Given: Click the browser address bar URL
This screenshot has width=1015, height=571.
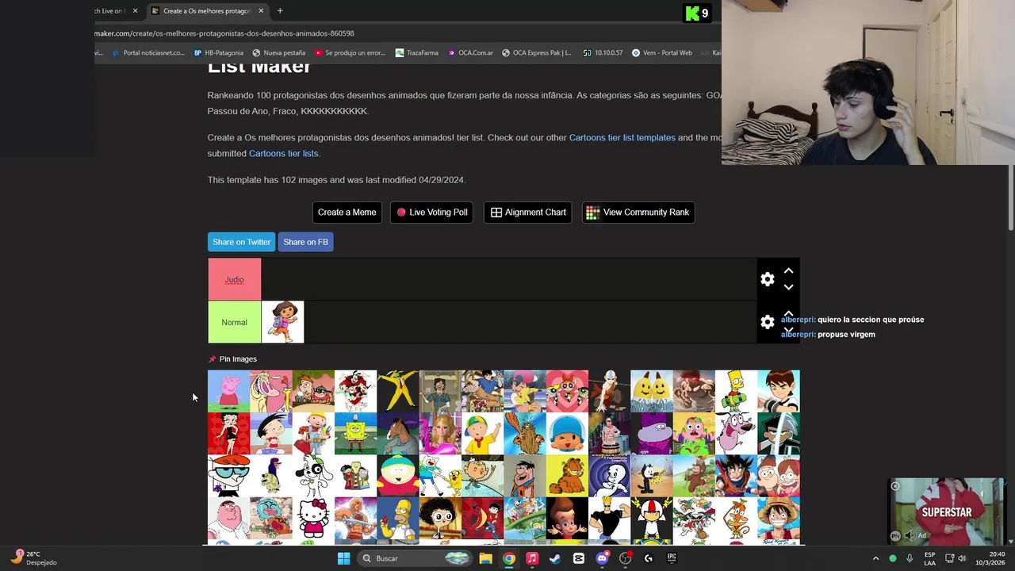Looking at the screenshot, I should point(224,33).
